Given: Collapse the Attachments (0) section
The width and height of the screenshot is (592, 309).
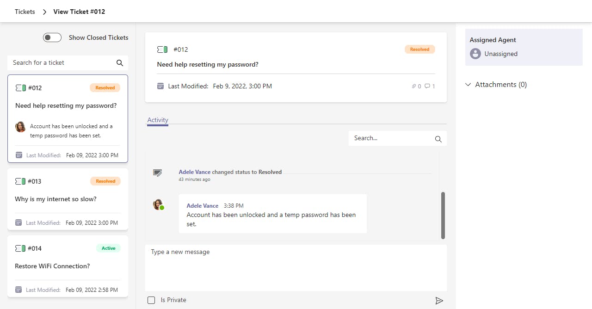Looking at the screenshot, I should coord(468,85).
